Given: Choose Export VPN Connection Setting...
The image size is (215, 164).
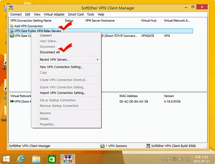Looking at the screenshot, I should (x=66, y=87).
